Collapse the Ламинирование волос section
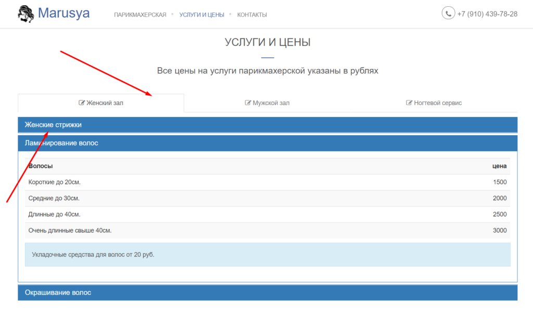Image resolution: width=533 pixels, height=311 pixels. point(268,143)
